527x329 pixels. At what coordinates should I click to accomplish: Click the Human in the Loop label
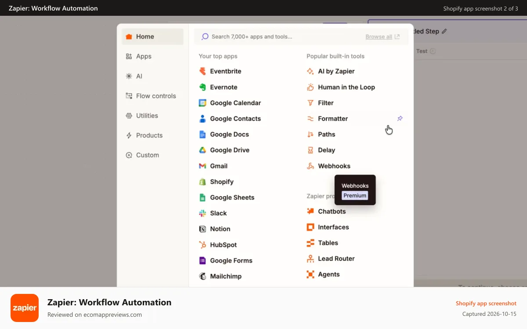(x=347, y=87)
